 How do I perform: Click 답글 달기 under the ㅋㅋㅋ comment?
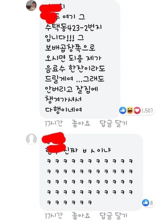click(x=113, y=216)
